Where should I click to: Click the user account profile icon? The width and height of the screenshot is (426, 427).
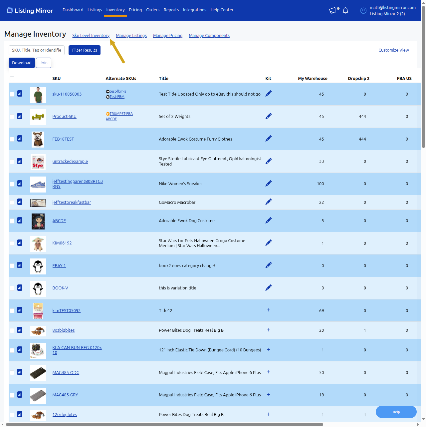click(x=363, y=11)
